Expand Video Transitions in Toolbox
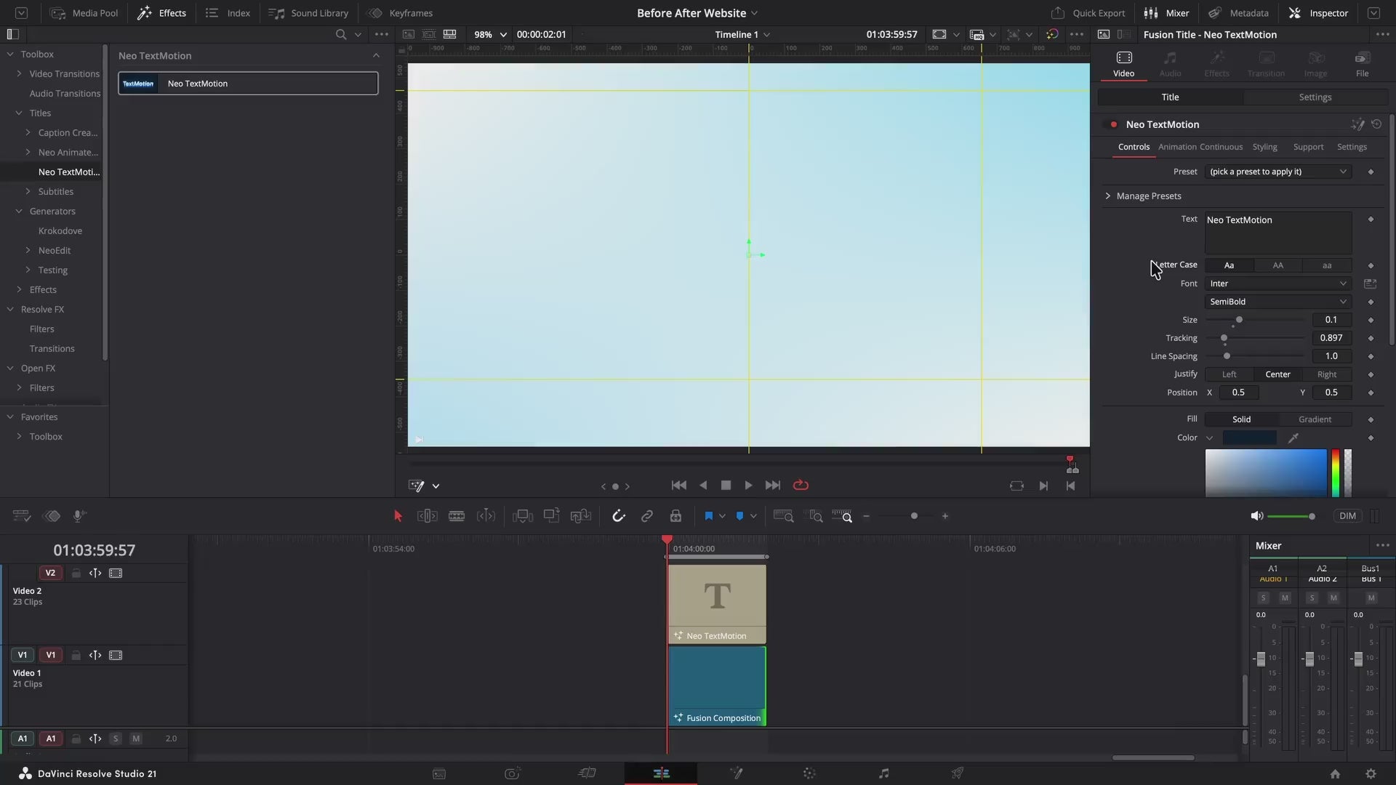 click(19, 73)
